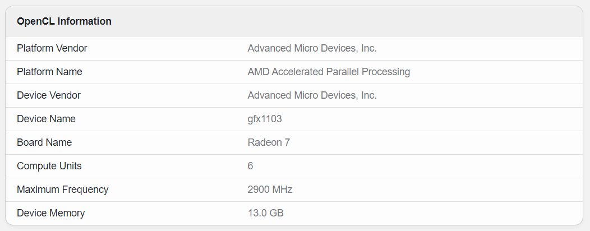Click the Device Memory label
This screenshot has width=590, height=231.
[x=50, y=213]
